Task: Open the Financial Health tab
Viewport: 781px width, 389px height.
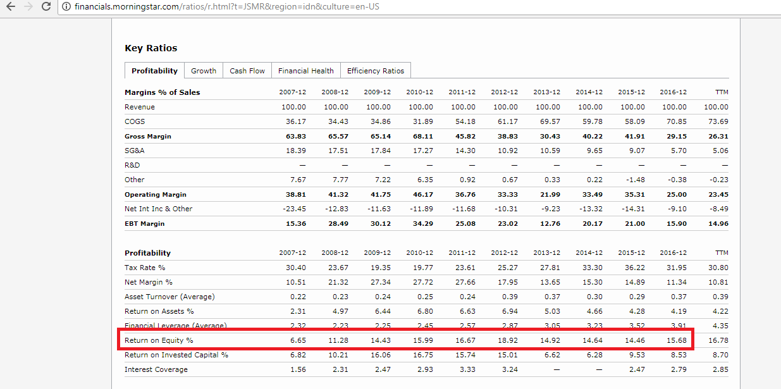Action: tap(306, 70)
